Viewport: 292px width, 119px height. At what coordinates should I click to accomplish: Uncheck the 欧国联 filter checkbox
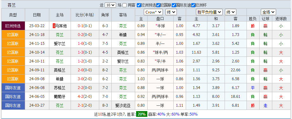click(x=158, y=5)
